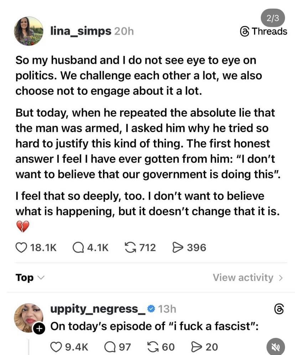The image size is (295, 355).
Task: Like lina_simps's post with the heart icon
Action: point(22,247)
